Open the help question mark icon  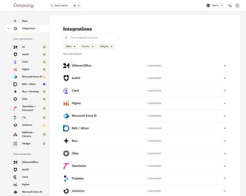tap(237, 6)
